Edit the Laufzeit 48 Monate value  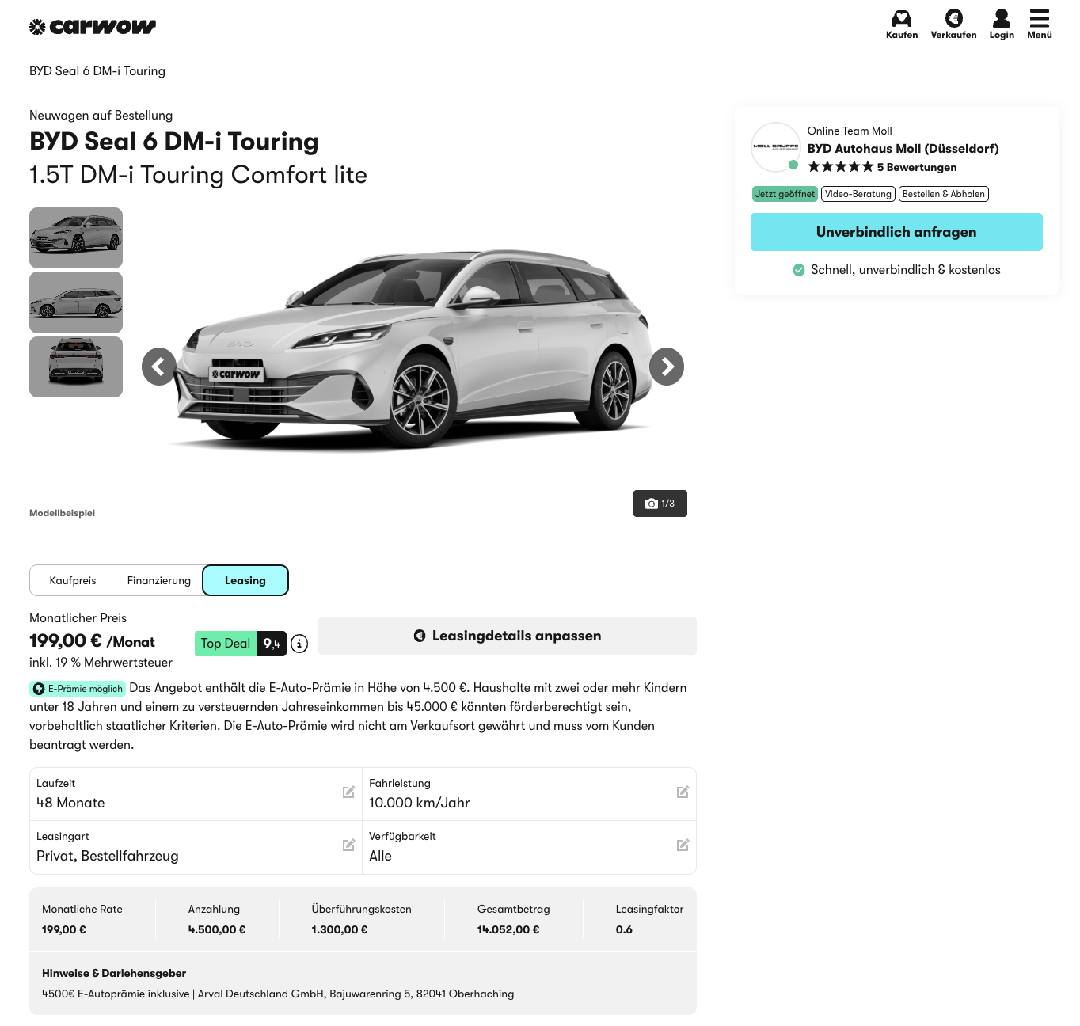[348, 792]
